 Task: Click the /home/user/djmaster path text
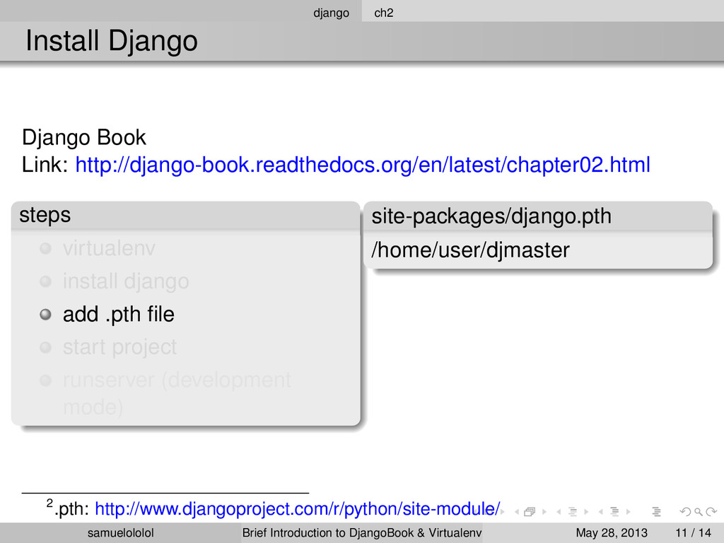tap(470, 250)
